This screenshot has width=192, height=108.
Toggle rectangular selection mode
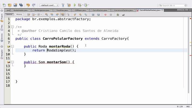[68, 15]
